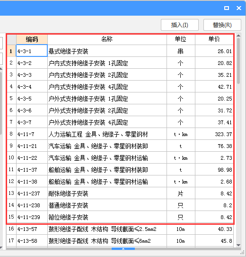Screen dimensions: 246x257
Task: Click code 4-11-38
Action: (x=27, y=182)
